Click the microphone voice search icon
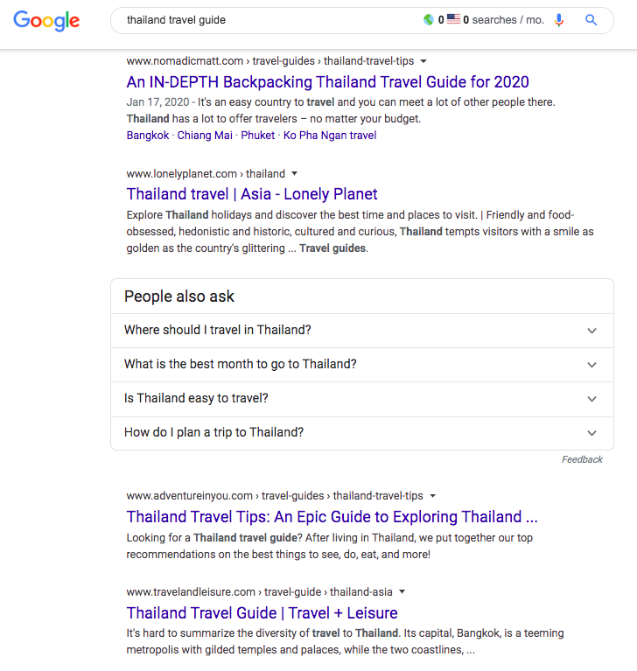Viewport: 637px width, 671px height. (559, 20)
